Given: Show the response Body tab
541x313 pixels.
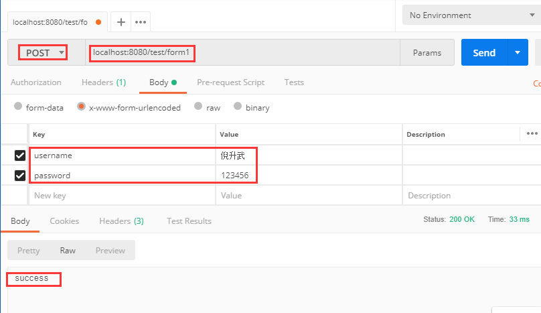Looking at the screenshot, I should [x=20, y=221].
